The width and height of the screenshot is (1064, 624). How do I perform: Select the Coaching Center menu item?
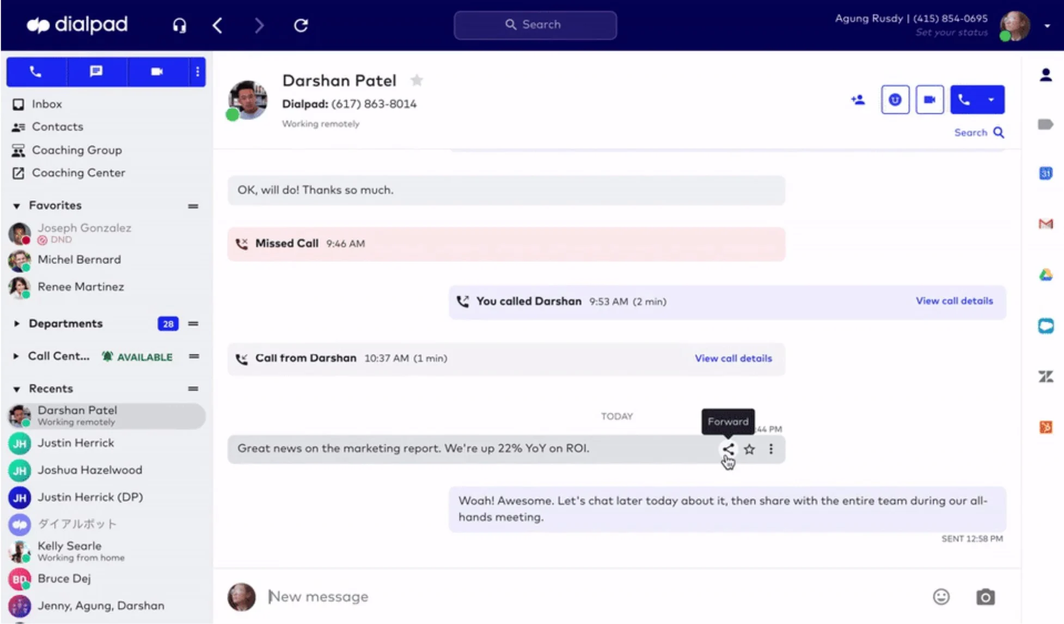[78, 172]
